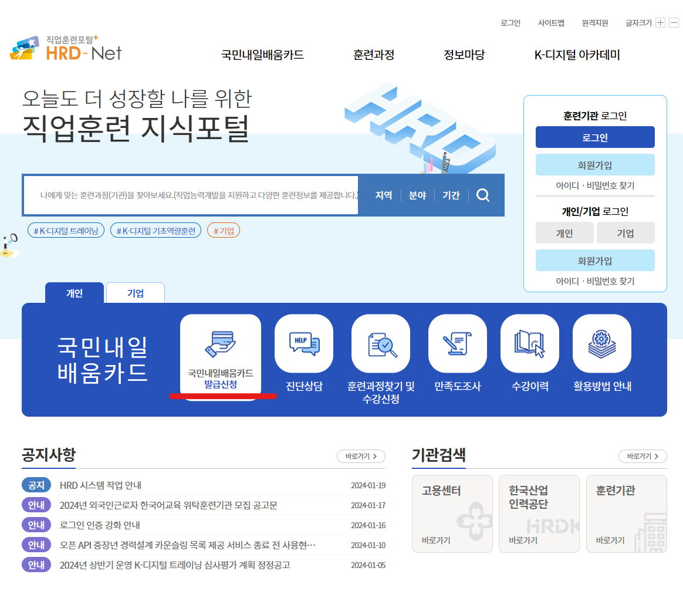Screen dimensions: 683x598
Task: Open K-디지털 아카데미 main menu
Action: tap(577, 55)
